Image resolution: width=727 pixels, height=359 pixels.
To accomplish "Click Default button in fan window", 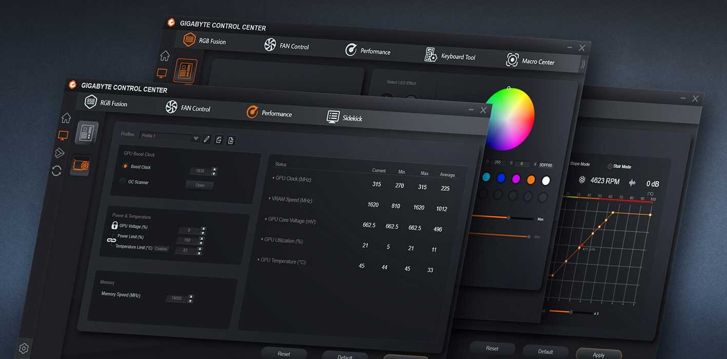I will point(545,351).
